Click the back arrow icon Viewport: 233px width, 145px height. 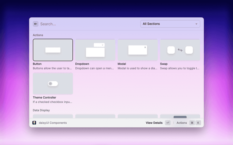[36, 24]
